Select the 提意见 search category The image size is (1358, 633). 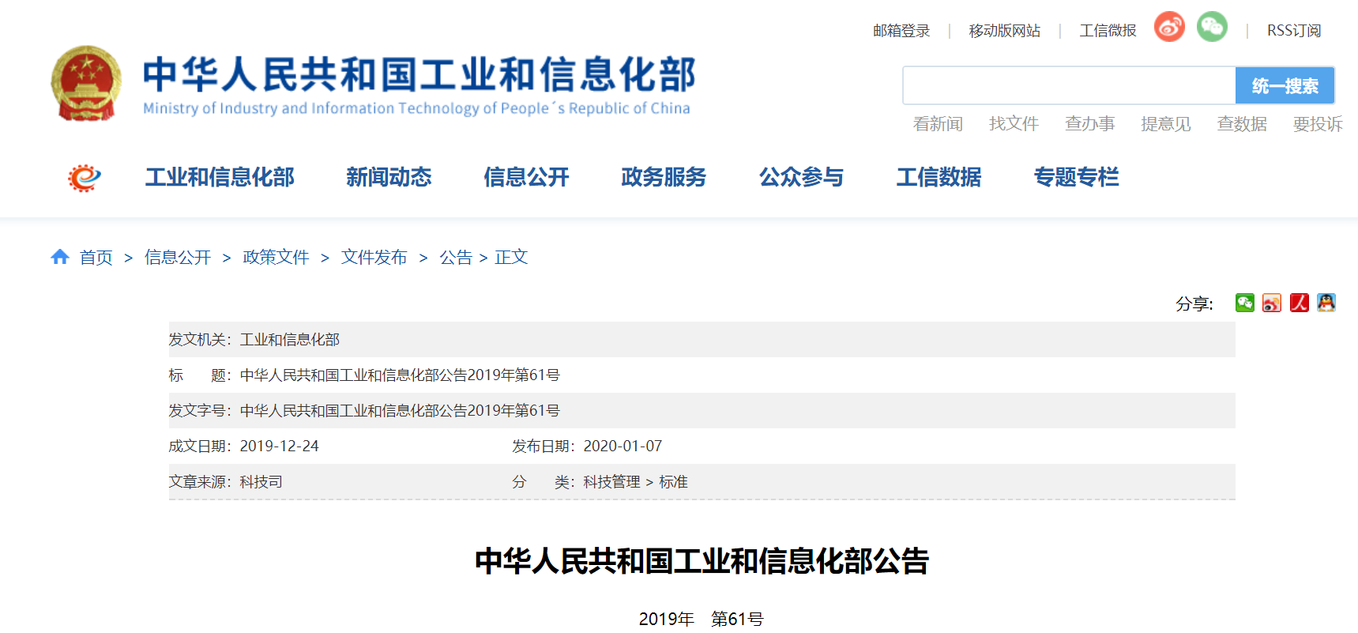1166,124
